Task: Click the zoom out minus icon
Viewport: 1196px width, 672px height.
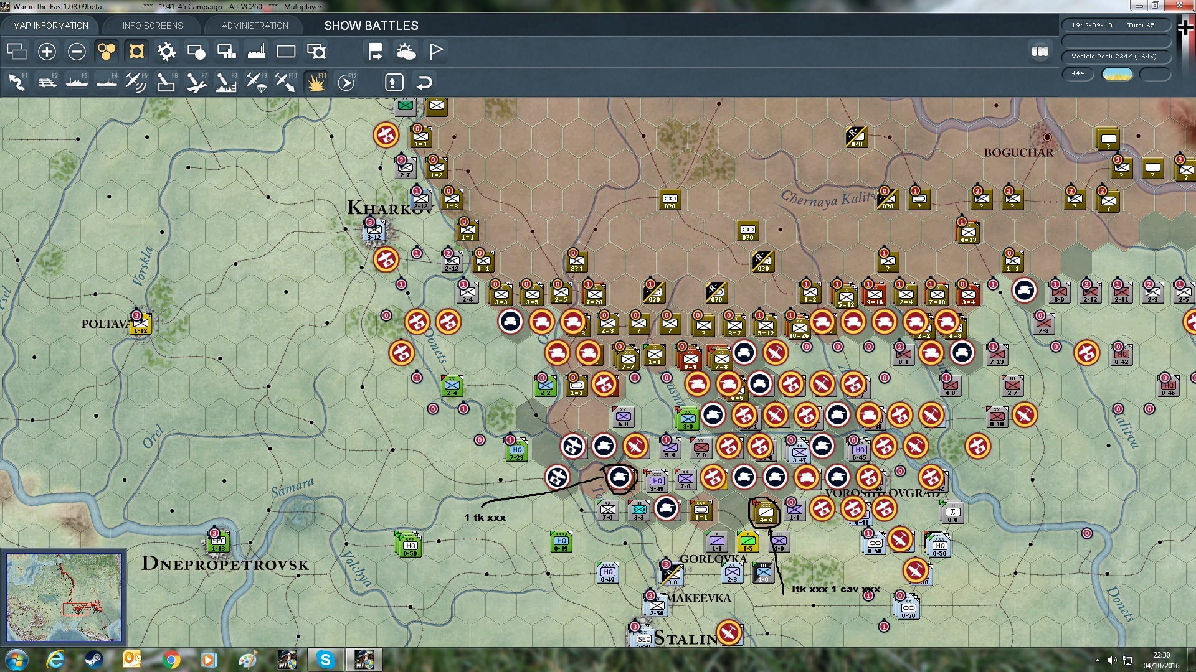Action: pyautogui.click(x=77, y=52)
